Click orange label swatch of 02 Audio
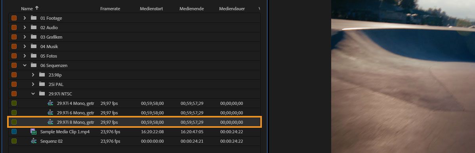This screenshot has height=153, width=475. click(14, 28)
